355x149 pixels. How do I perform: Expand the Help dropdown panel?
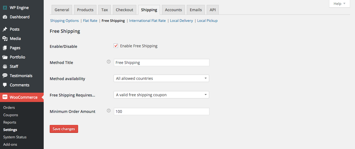(x=339, y=4)
